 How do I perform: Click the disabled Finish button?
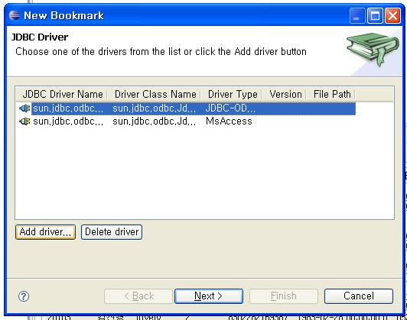[x=284, y=296]
